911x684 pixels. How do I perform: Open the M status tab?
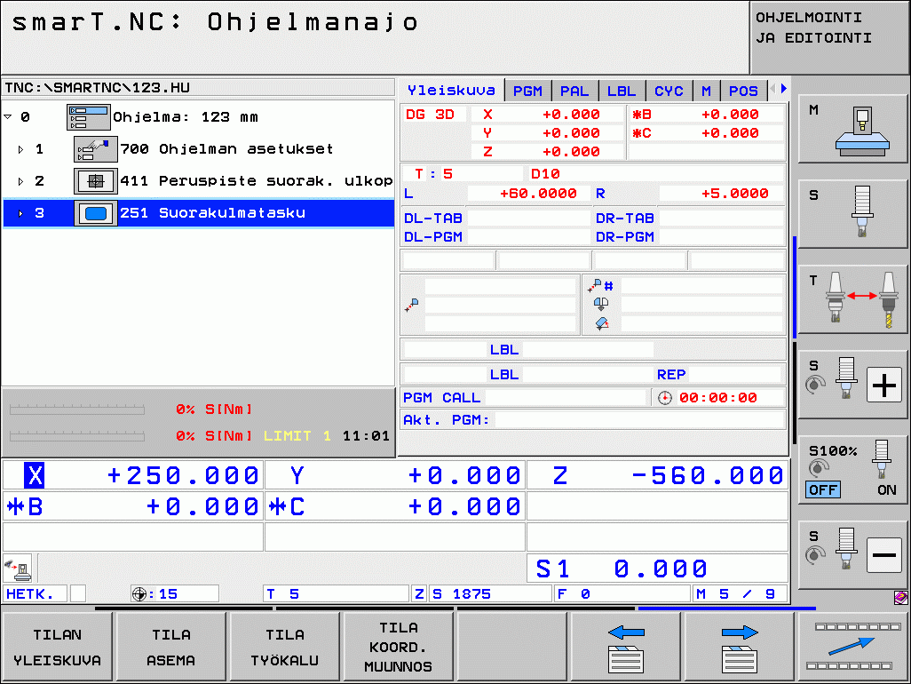(x=706, y=91)
